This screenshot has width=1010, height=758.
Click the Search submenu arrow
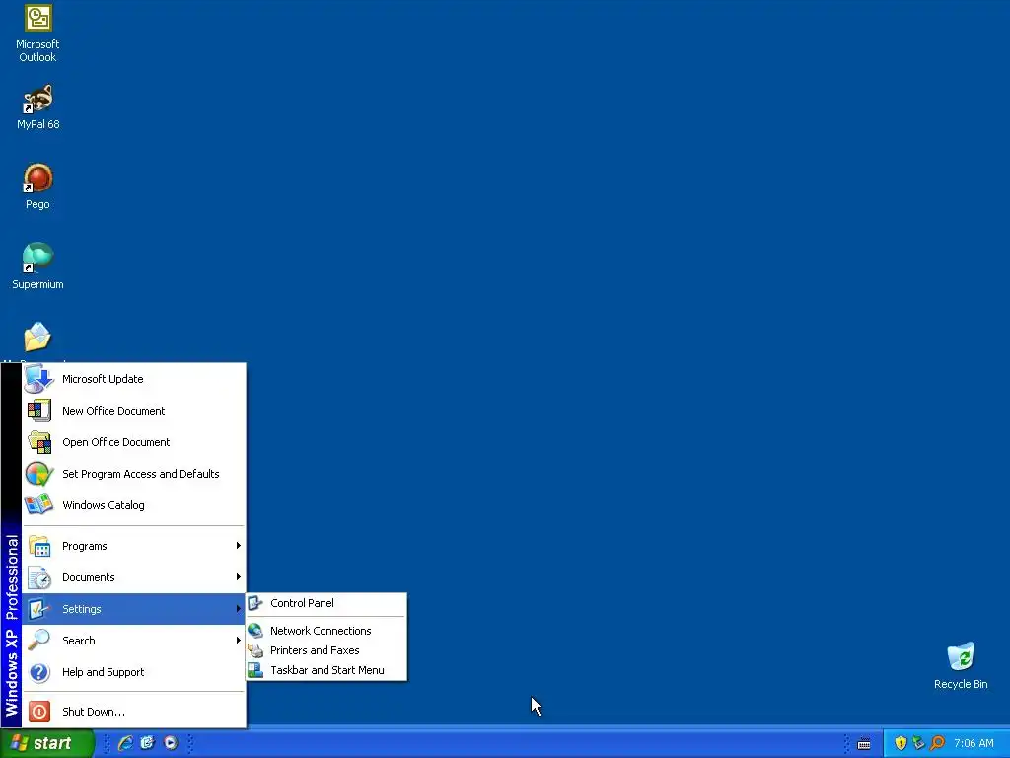coord(239,641)
